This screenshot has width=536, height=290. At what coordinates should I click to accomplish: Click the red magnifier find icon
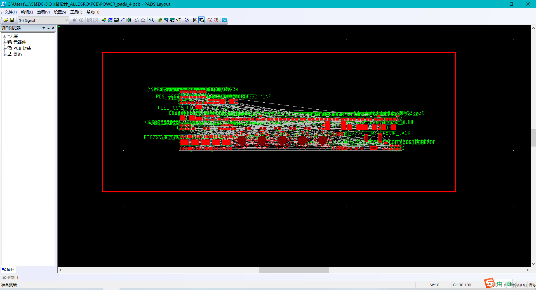[x=210, y=20]
